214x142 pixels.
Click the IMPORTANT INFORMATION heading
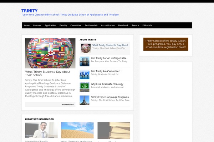[x=39, y=119]
